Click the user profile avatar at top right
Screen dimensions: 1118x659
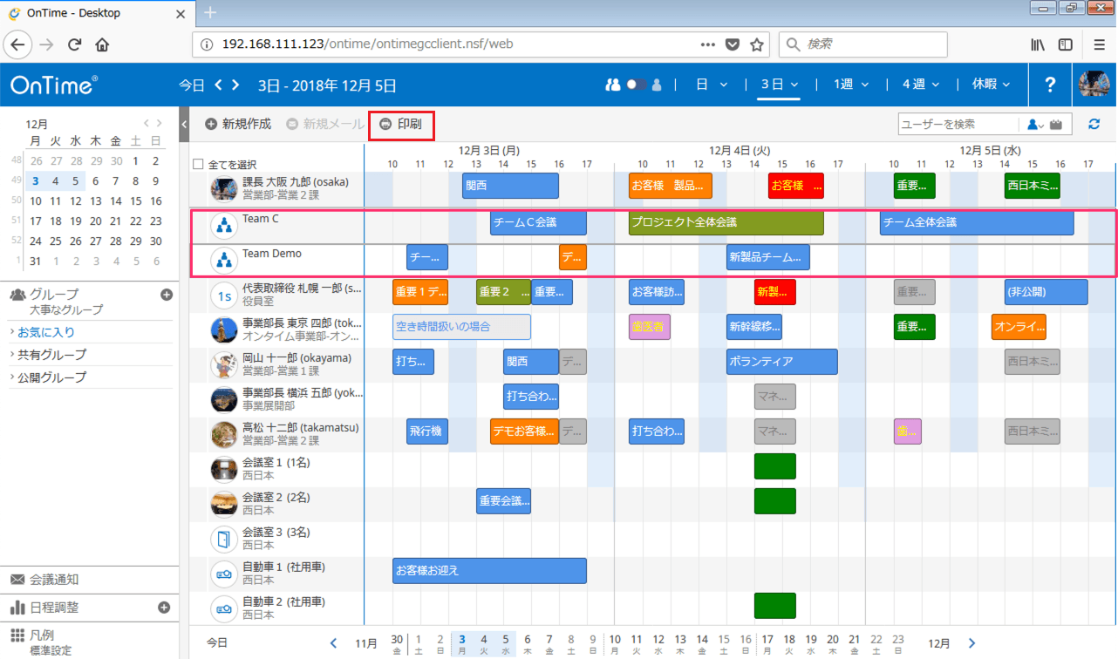(1094, 85)
